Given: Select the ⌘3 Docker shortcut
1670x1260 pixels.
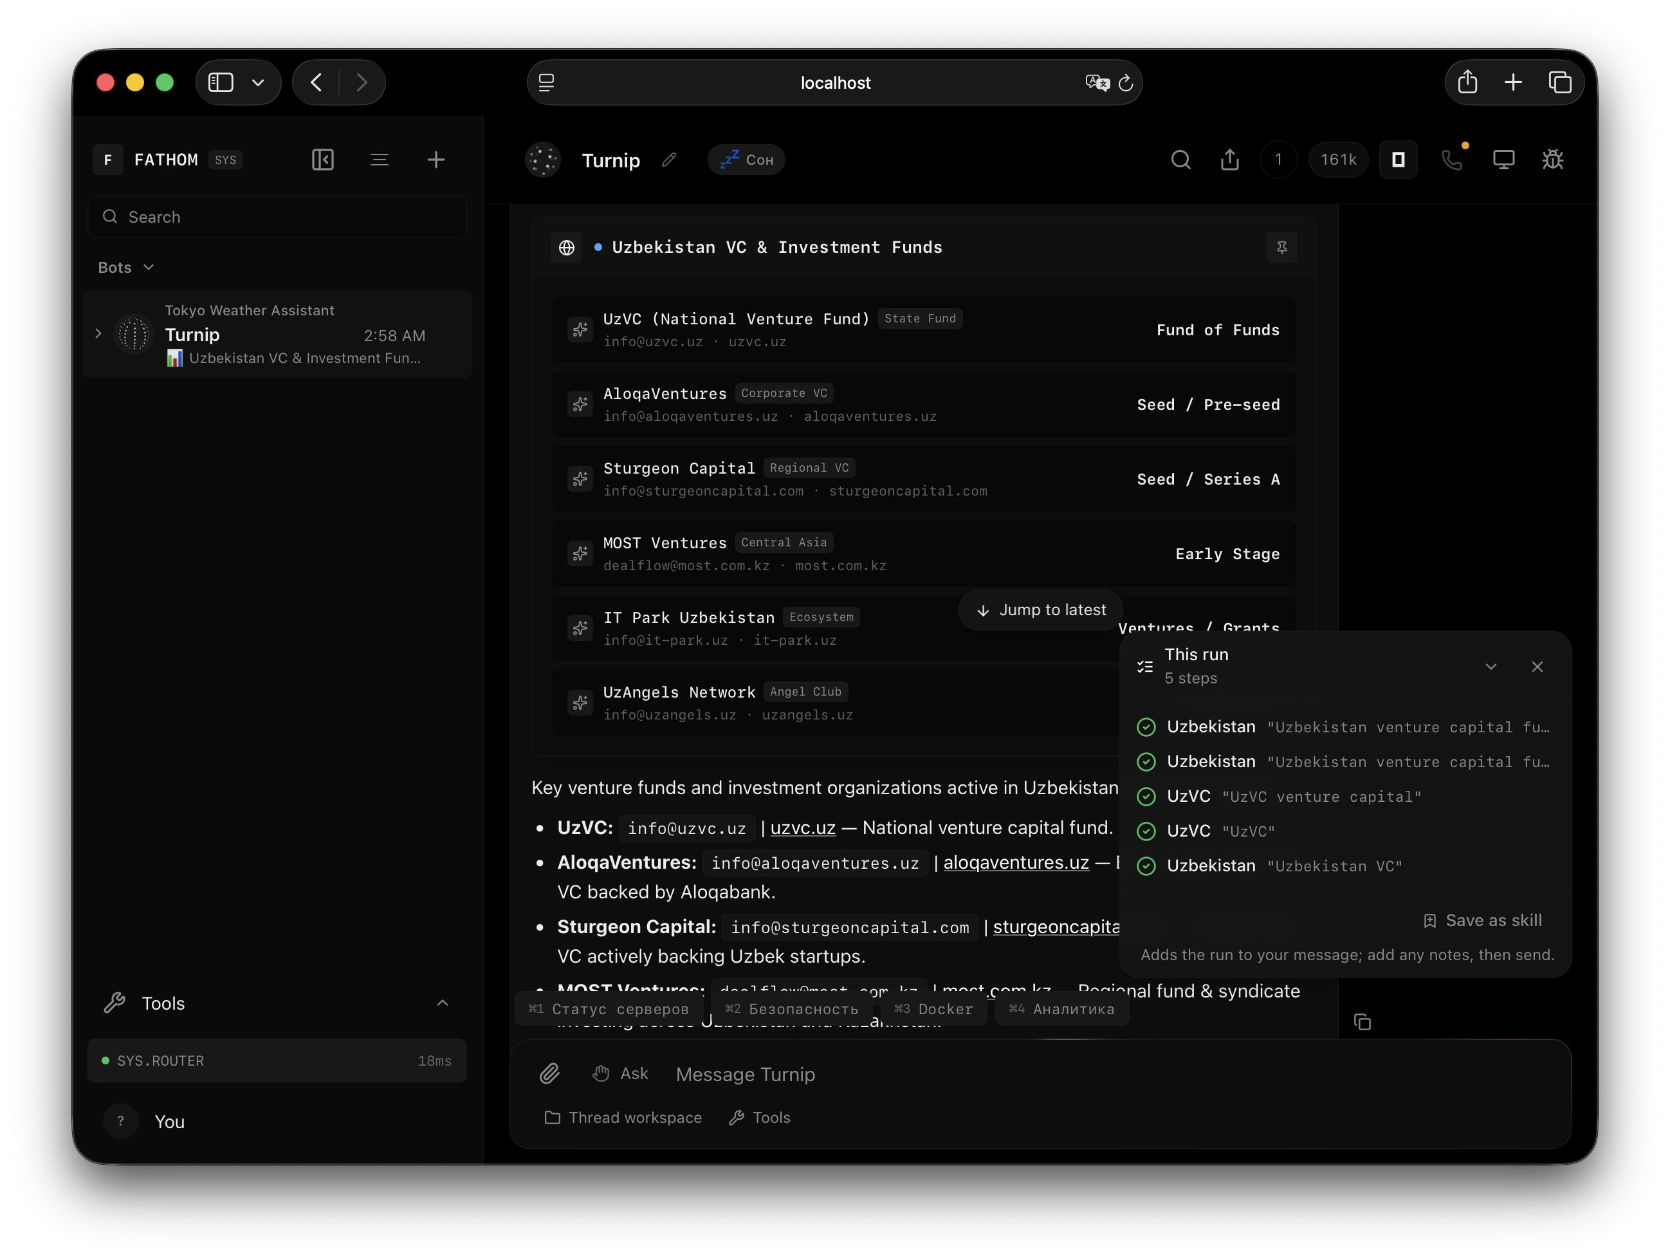Looking at the screenshot, I should 933,1009.
